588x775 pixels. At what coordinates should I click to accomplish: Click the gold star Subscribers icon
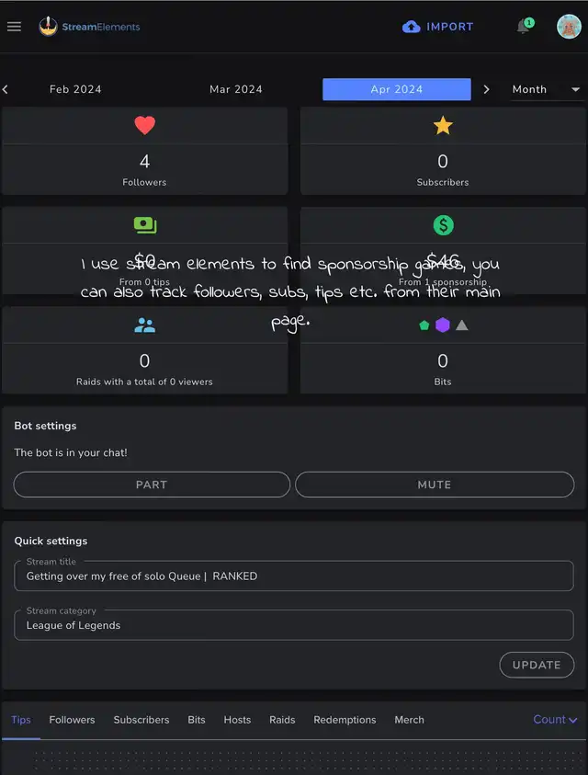click(443, 126)
